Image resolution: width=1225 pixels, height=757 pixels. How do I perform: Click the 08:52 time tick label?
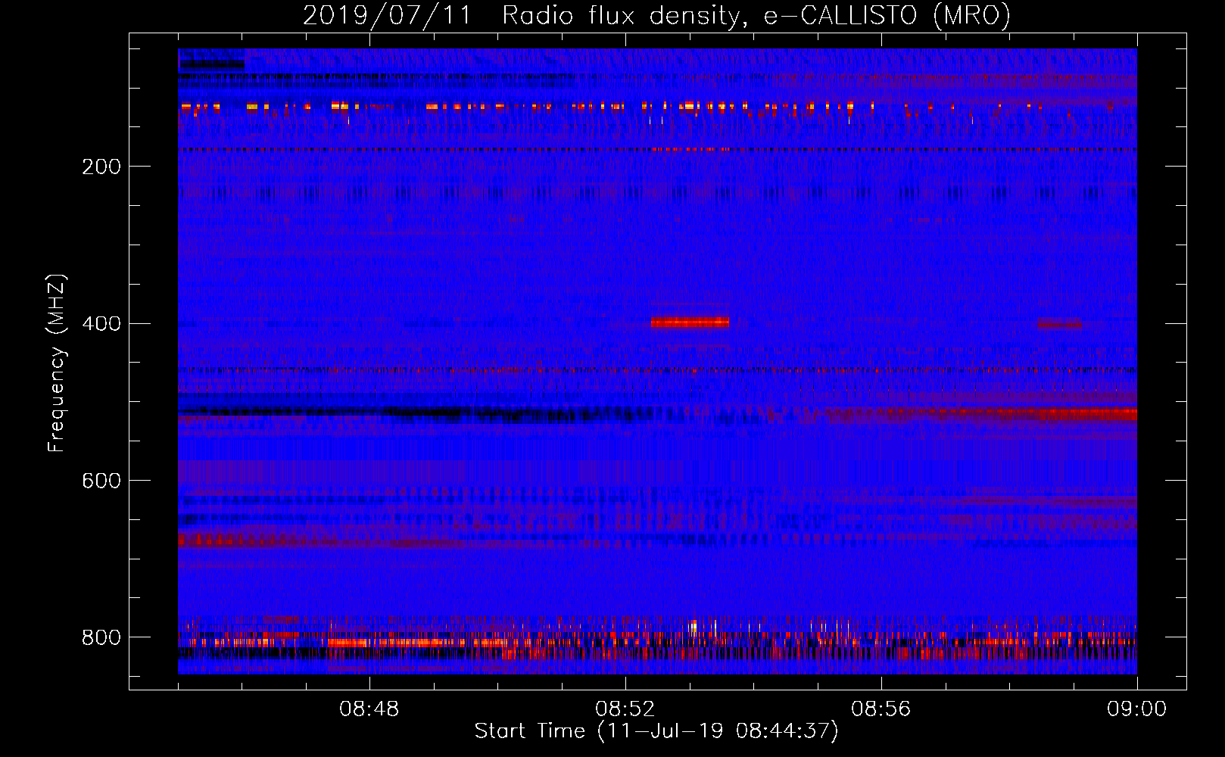(625, 709)
